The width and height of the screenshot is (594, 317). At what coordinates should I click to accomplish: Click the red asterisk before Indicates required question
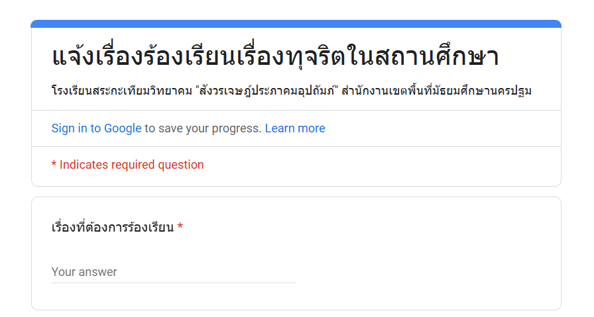coord(54,164)
